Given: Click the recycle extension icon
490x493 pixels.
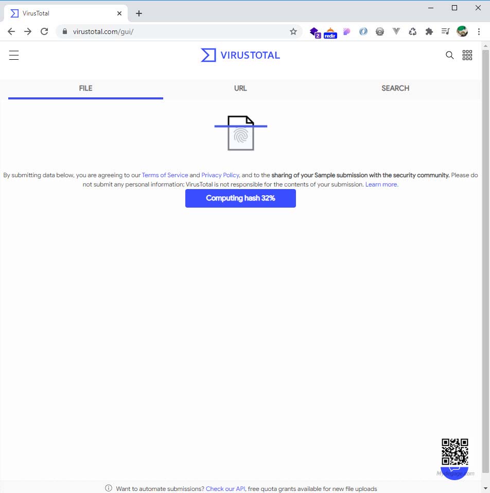Looking at the screenshot, I should tap(413, 31).
